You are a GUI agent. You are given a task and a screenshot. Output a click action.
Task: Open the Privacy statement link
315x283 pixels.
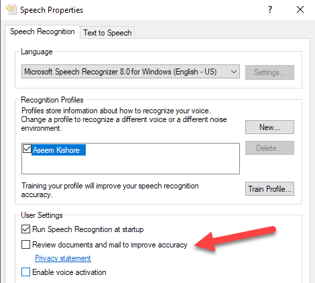click(x=63, y=258)
